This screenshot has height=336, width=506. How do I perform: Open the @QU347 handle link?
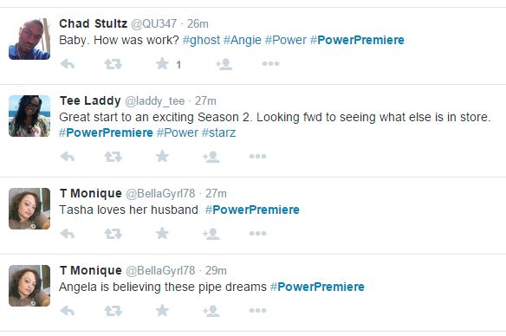pyautogui.click(x=153, y=24)
